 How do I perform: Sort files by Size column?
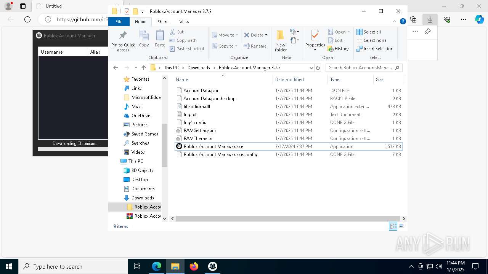pos(388,80)
